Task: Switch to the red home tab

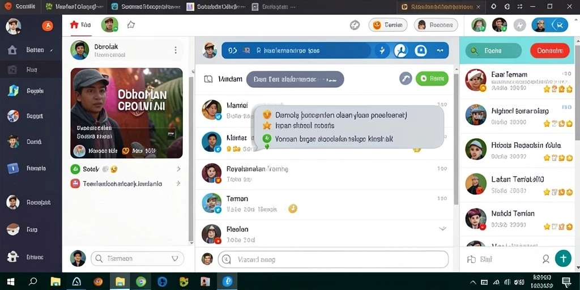Action: click(80, 25)
